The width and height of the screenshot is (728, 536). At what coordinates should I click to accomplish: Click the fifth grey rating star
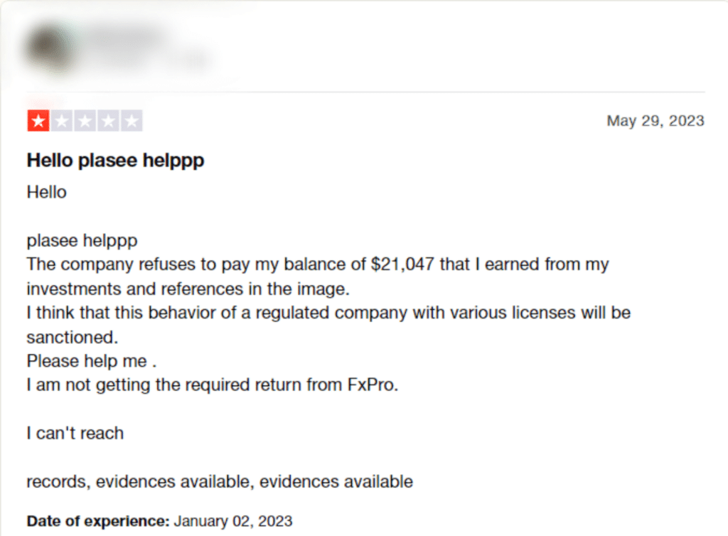(132, 121)
